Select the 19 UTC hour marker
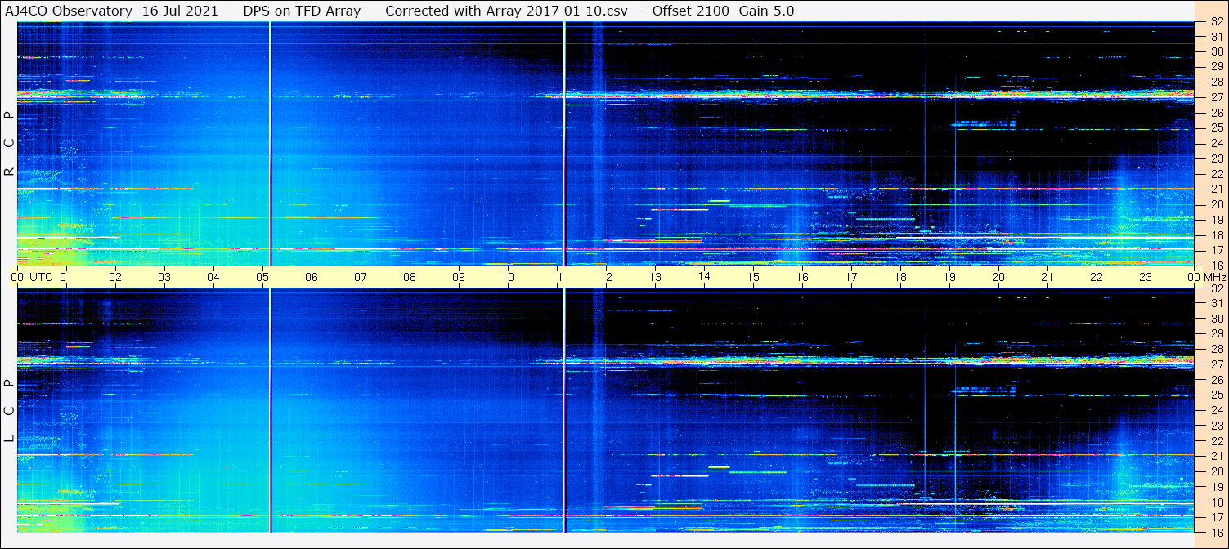Image resolution: width=1229 pixels, height=549 pixels. pyautogui.click(x=949, y=277)
